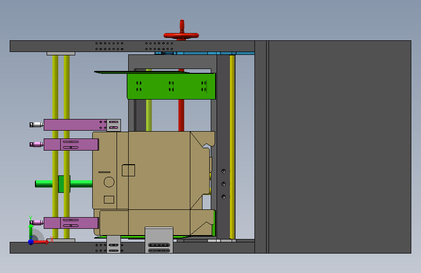This screenshot has height=273, width=421.
Task: Select the red vertical rod below green plate
Action: 181,115
